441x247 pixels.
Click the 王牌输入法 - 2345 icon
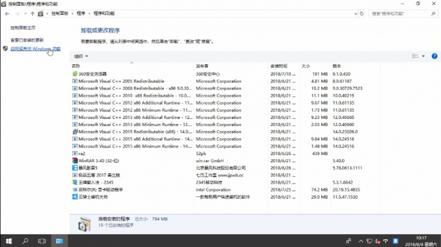75,183
